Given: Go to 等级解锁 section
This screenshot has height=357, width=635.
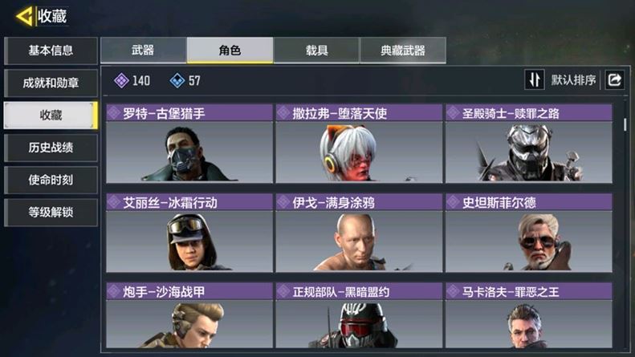Looking at the screenshot, I should point(51,212).
